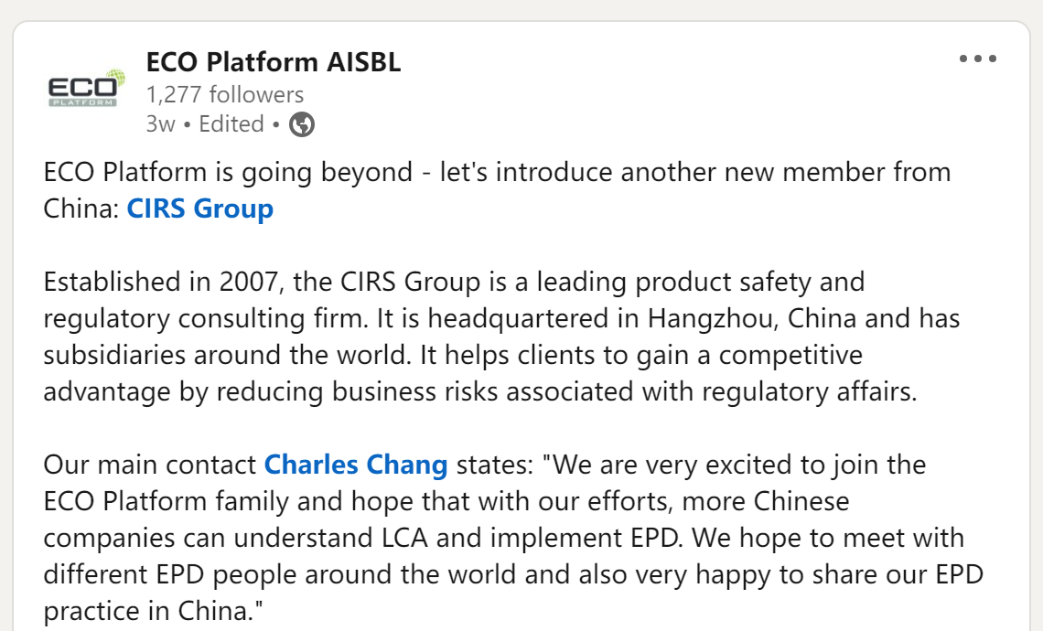1043x631 pixels.
Task: Click the 3w post timestamp
Action: click(159, 124)
